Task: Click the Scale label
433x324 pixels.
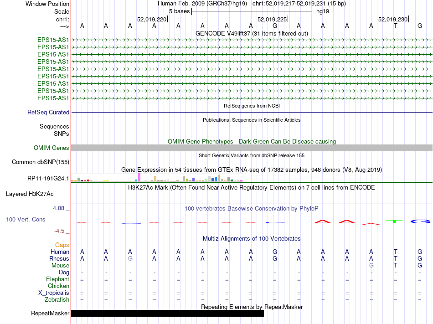Action: click(62, 11)
